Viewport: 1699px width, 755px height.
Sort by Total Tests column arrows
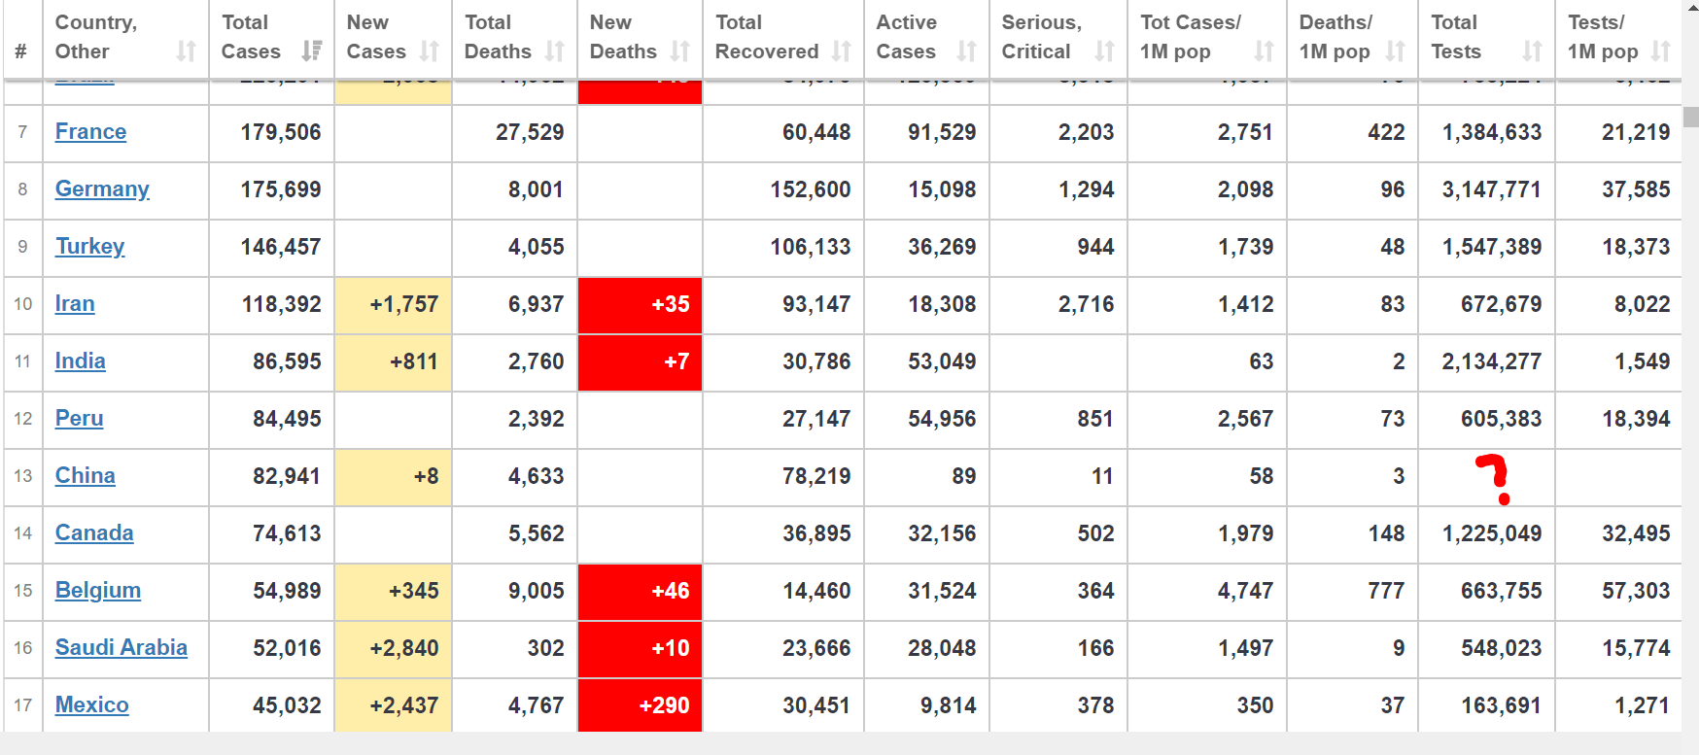[x=1533, y=51]
